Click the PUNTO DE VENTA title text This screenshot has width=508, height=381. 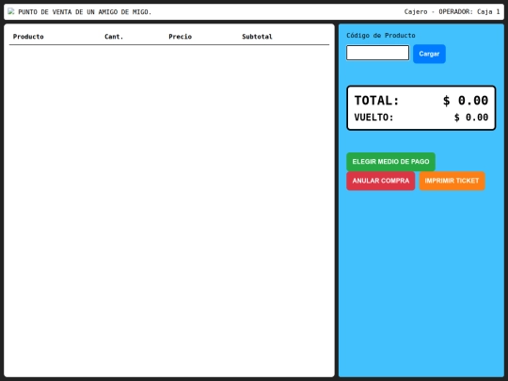(x=85, y=12)
